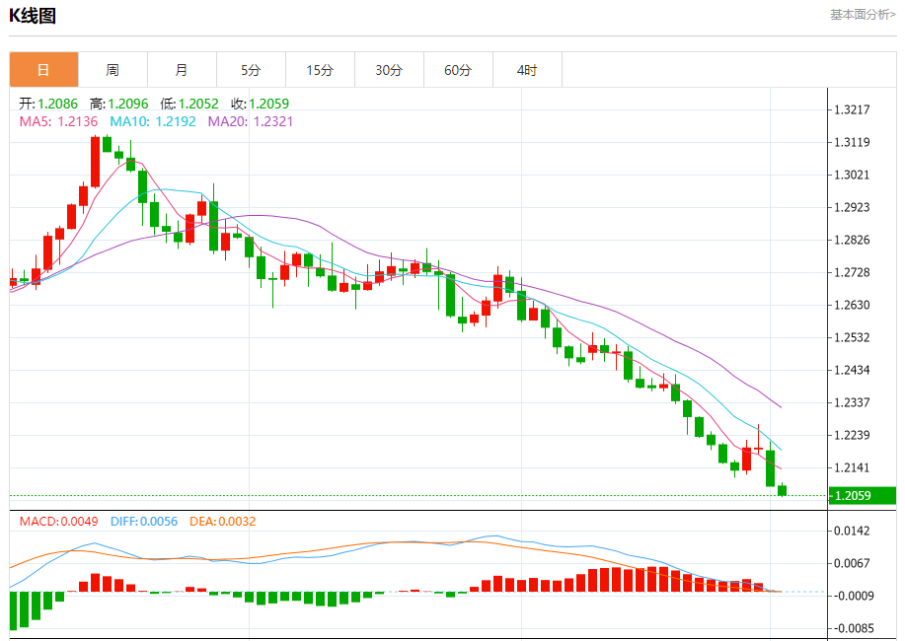Open the 4时 interval tab
Viewport: 905px width, 641px height.
pyautogui.click(x=527, y=70)
